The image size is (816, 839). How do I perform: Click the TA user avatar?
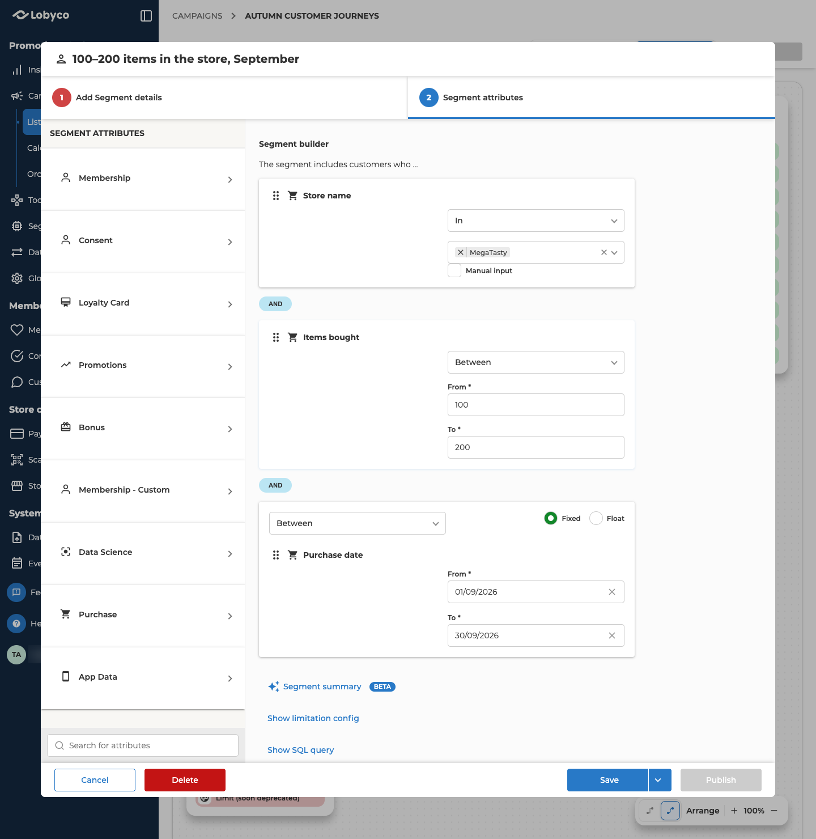coord(16,655)
